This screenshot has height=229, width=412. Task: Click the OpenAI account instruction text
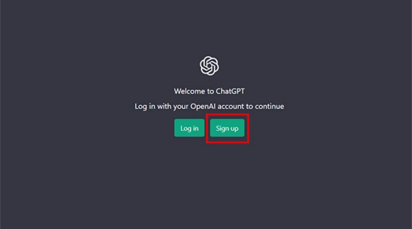209,106
